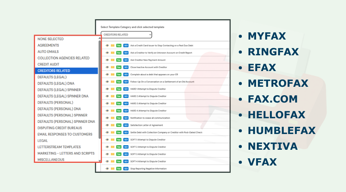346x192 pixels.
Task: Choose NONE SELECTED in category list
Action: 67,39
